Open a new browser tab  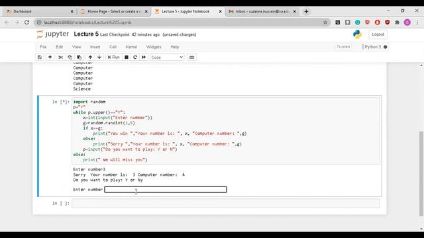[306, 11]
